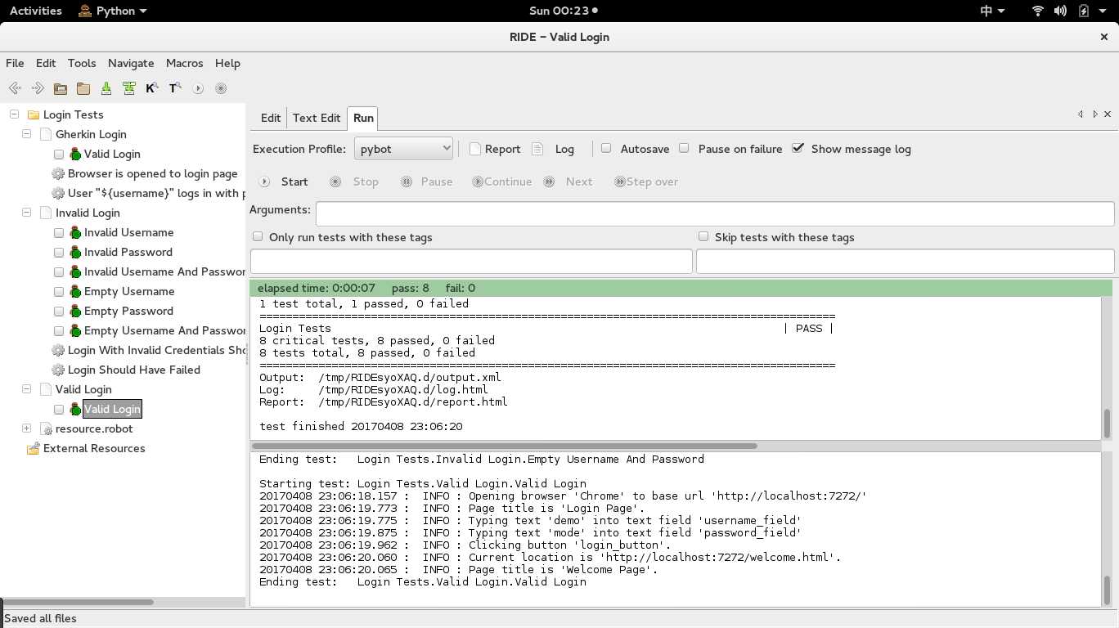Click the External Resources folder icon
The image size is (1119, 628).
tap(34, 448)
